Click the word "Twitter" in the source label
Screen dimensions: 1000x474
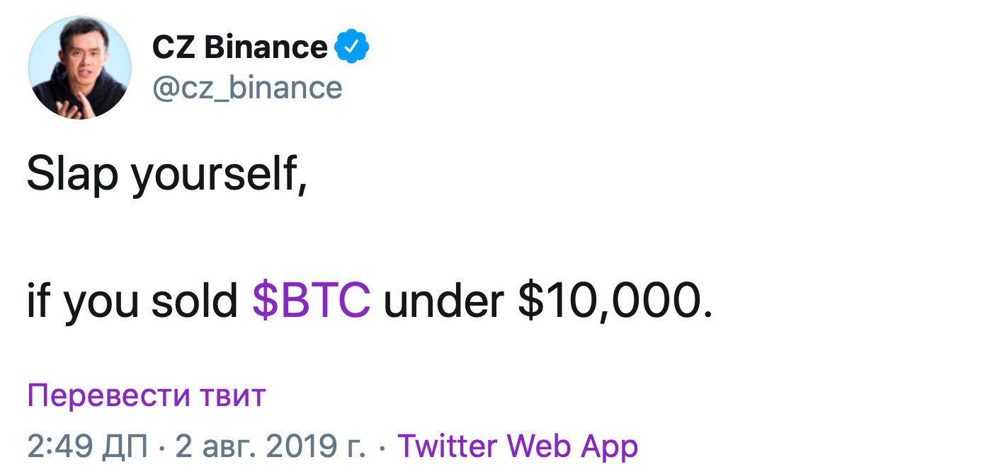pos(448,446)
